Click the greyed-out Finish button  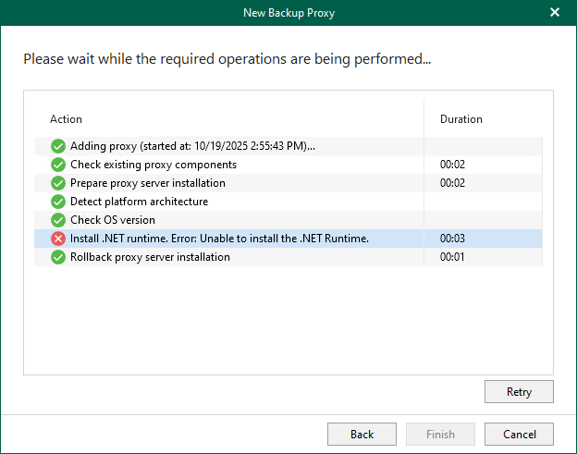(x=440, y=435)
